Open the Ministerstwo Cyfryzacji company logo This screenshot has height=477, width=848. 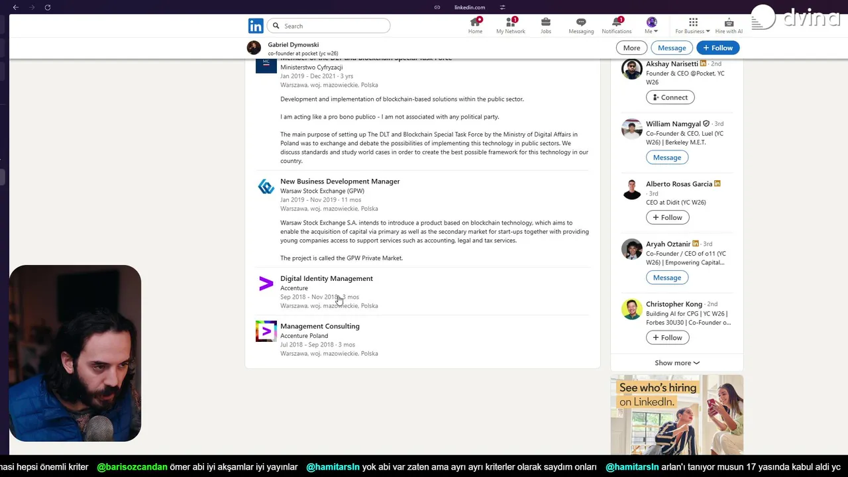266,66
